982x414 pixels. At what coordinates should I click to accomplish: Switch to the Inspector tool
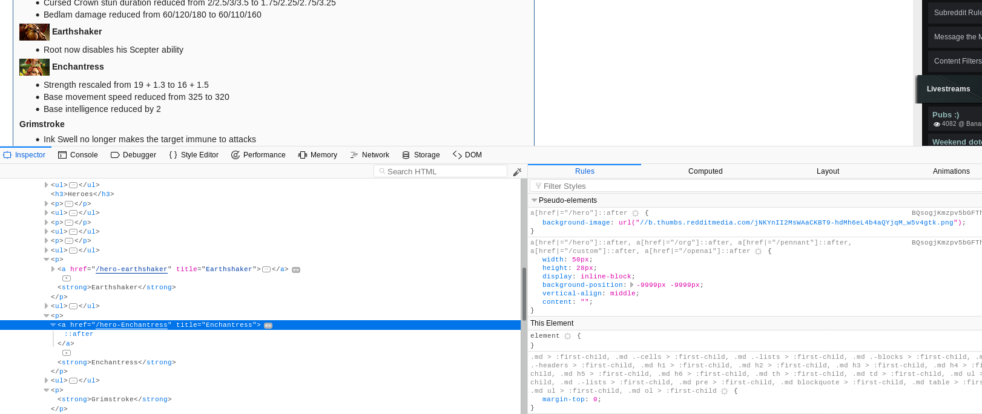pos(25,155)
